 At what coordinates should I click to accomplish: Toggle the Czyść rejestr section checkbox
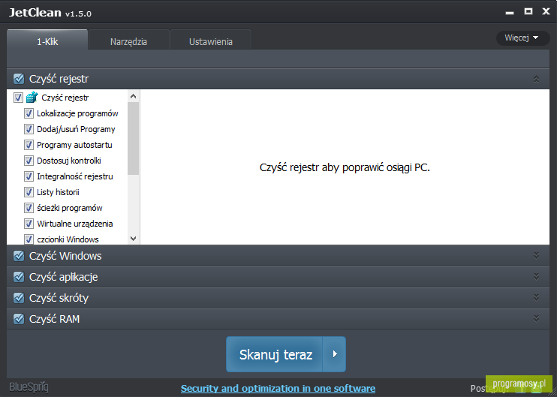pos(19,79)
